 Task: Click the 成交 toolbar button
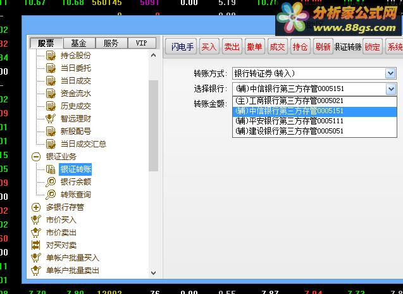coord(278,47)
